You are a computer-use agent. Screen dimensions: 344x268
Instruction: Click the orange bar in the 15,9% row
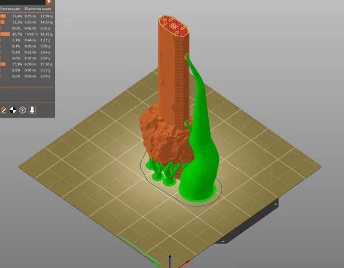3,64
